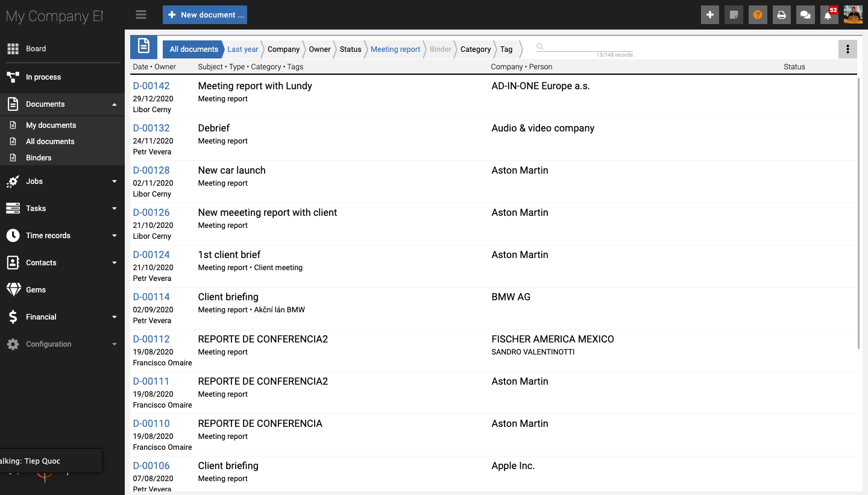Open the user profile avatar

pos(853,15)
